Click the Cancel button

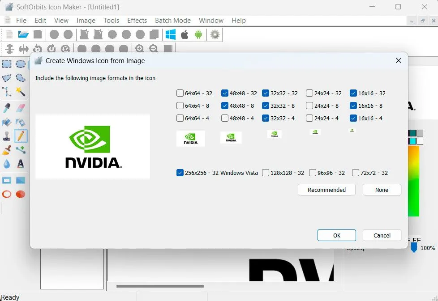tap(382, 235)
